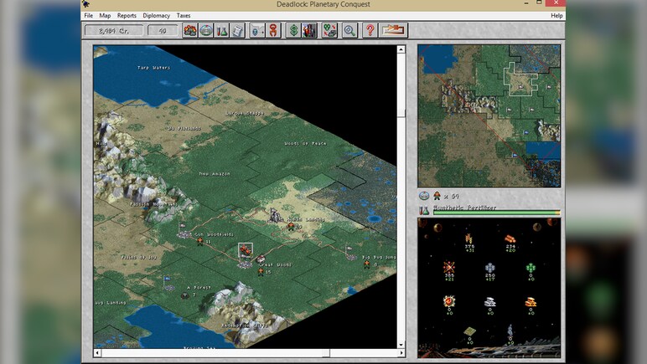The width and height of the screenshot is (647, 364).
Task: Select the A Forest territory label
Action: point(199,287)
